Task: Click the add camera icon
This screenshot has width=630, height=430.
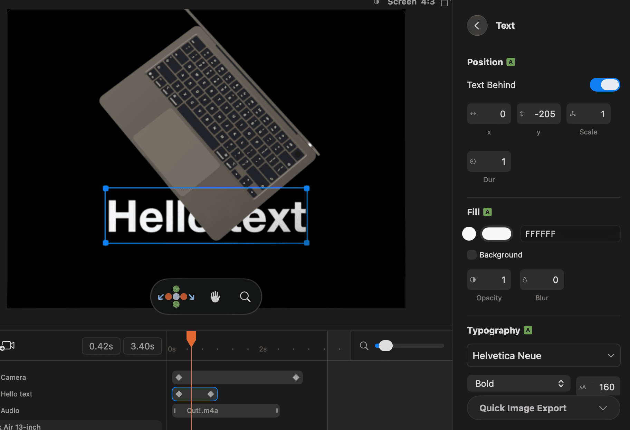Action: [x=8, y=346]
